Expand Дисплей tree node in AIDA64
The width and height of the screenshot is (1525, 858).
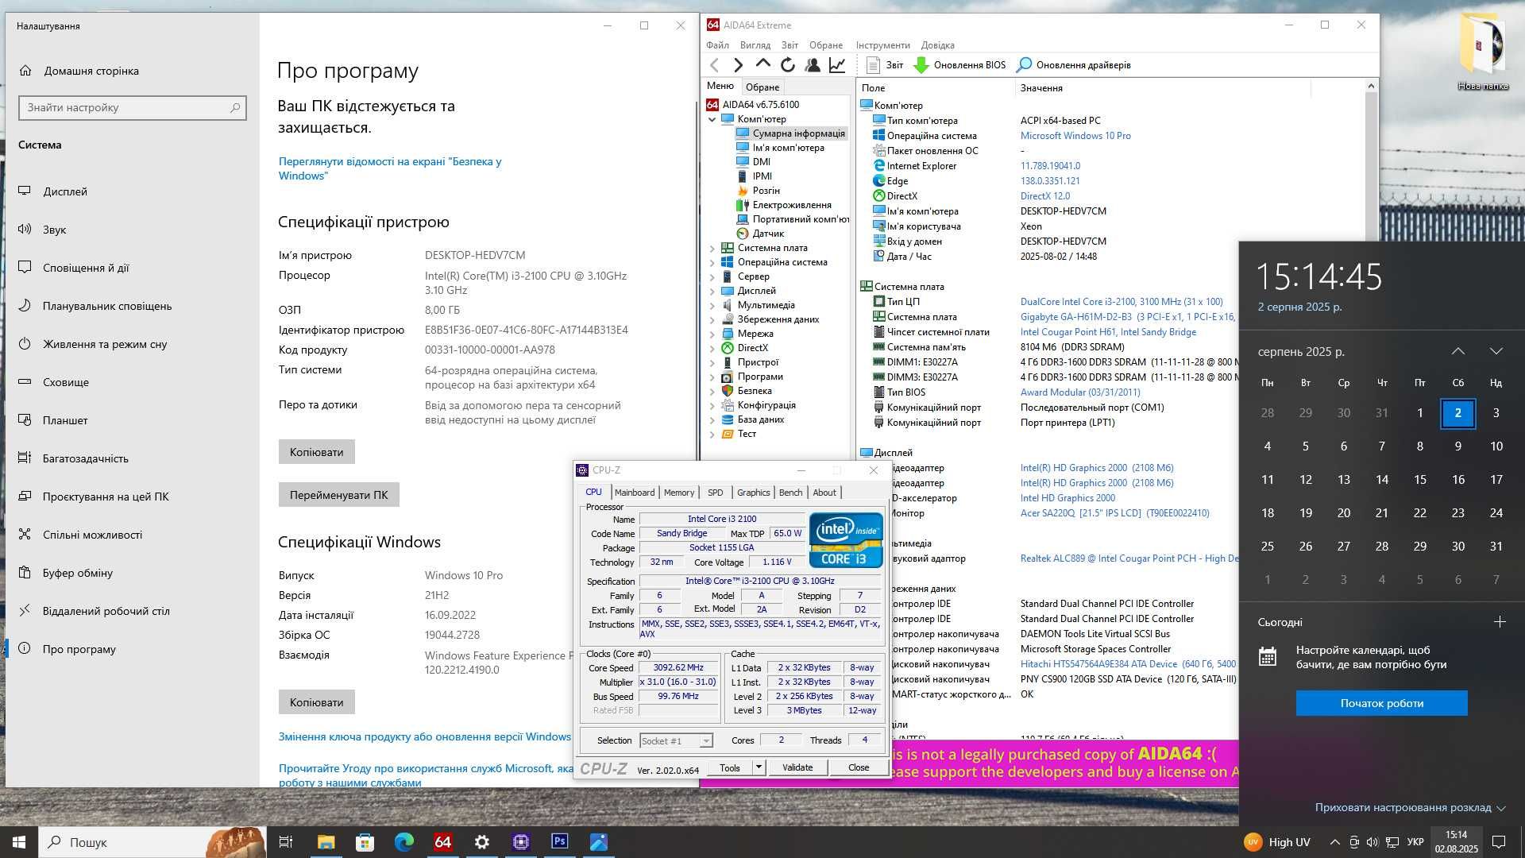712,291
